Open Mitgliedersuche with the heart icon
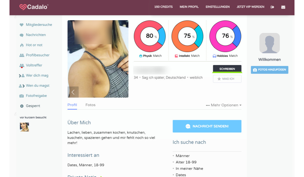This screenshot has height=177, width=304. point(36,25)
